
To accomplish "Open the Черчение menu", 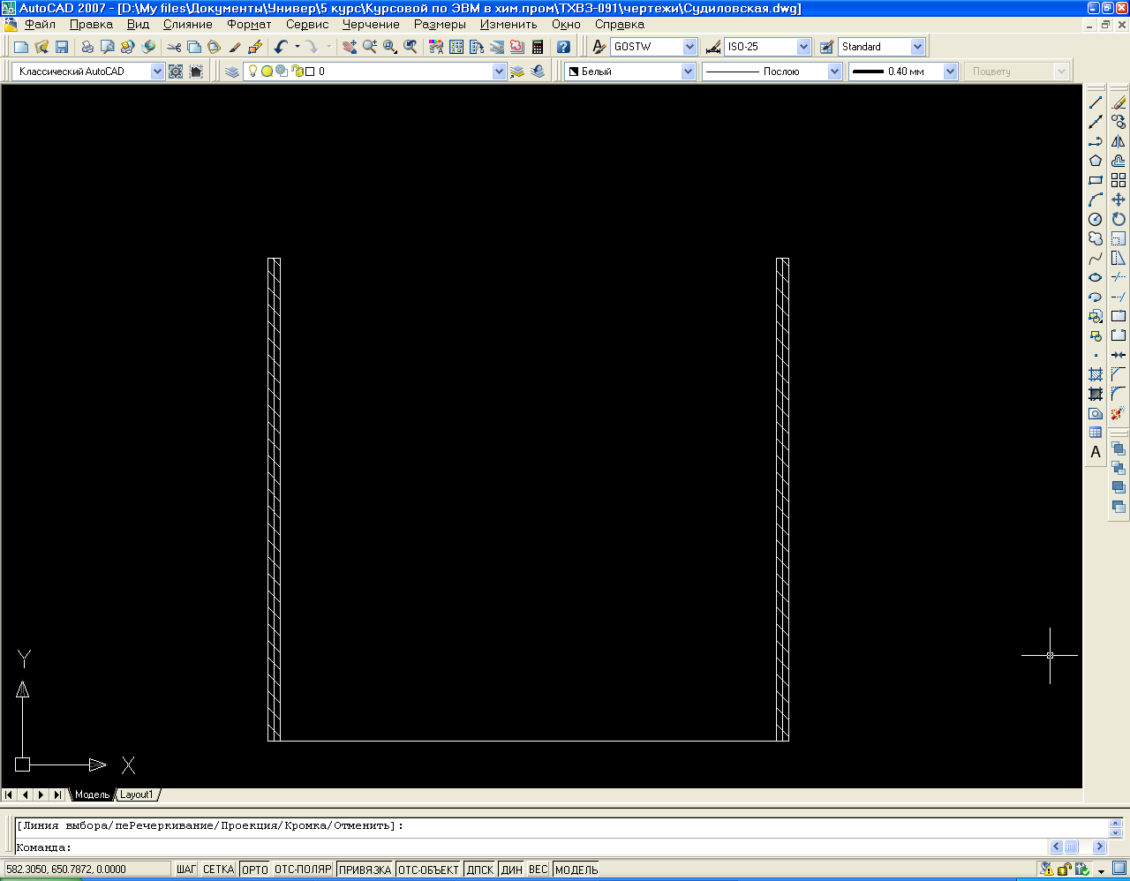I will point(371,25).
